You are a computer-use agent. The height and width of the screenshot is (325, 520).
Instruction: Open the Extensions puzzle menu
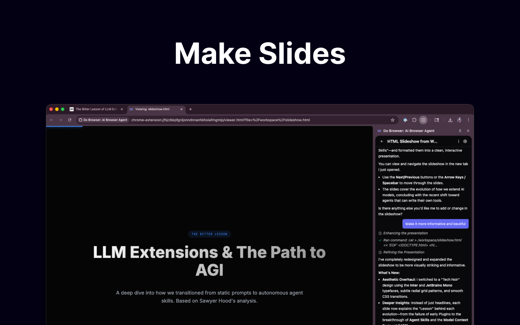414,120
